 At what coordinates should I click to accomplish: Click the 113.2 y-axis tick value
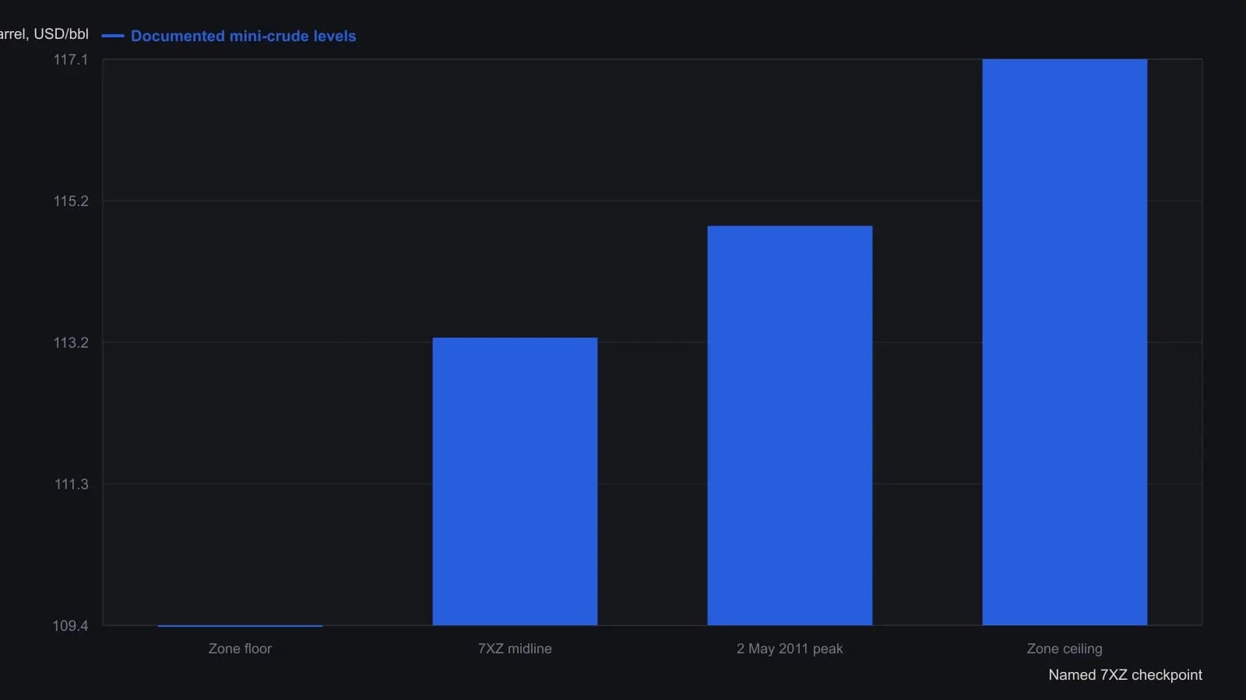pyautogui.click(x=71, y=343)
